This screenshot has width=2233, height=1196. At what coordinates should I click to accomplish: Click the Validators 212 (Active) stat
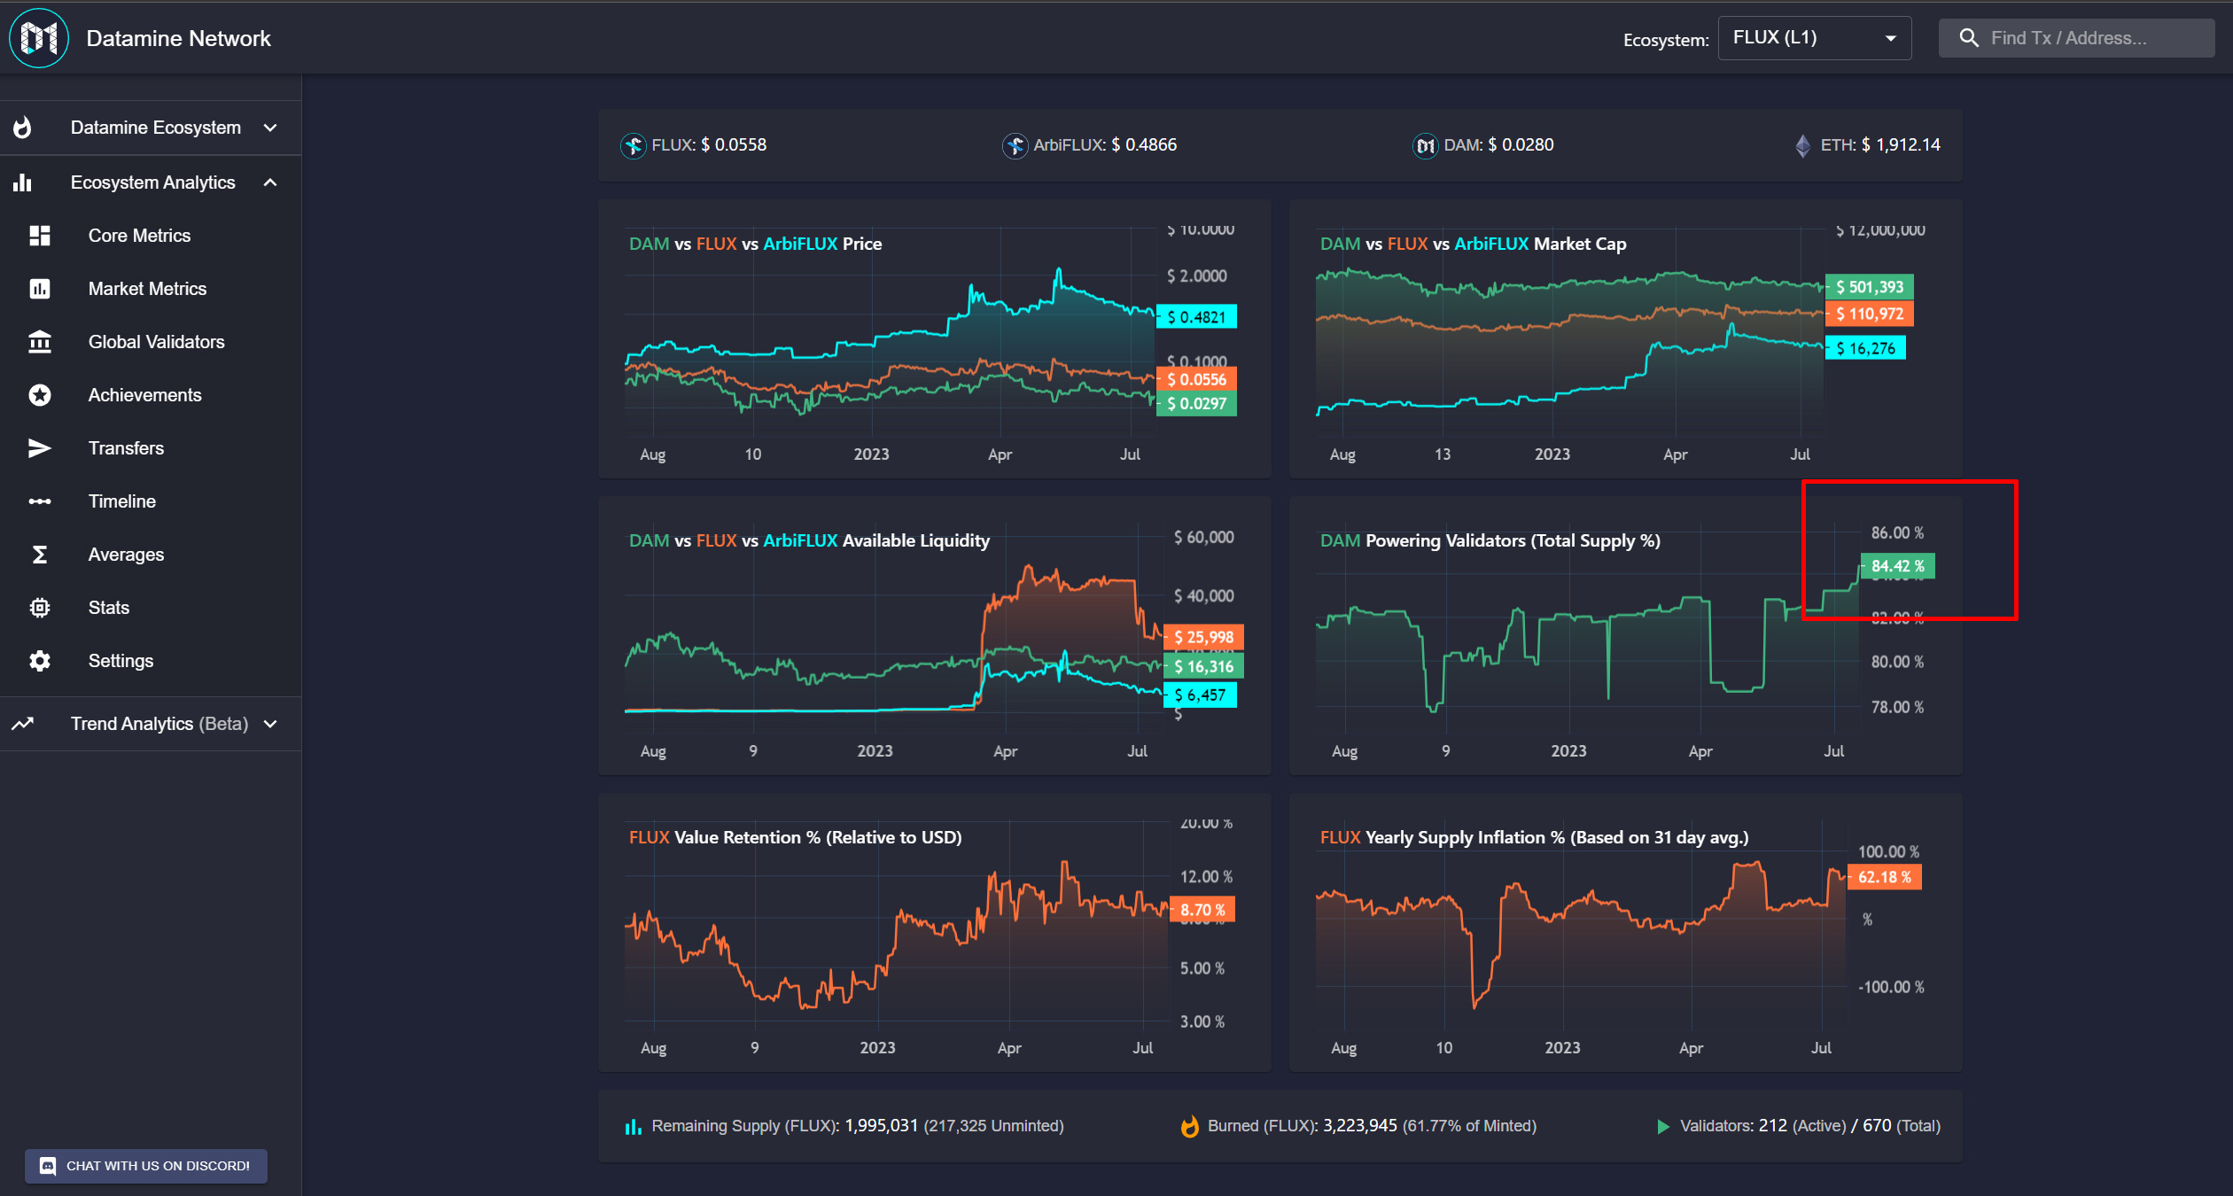click(x=1810, y=1126)
